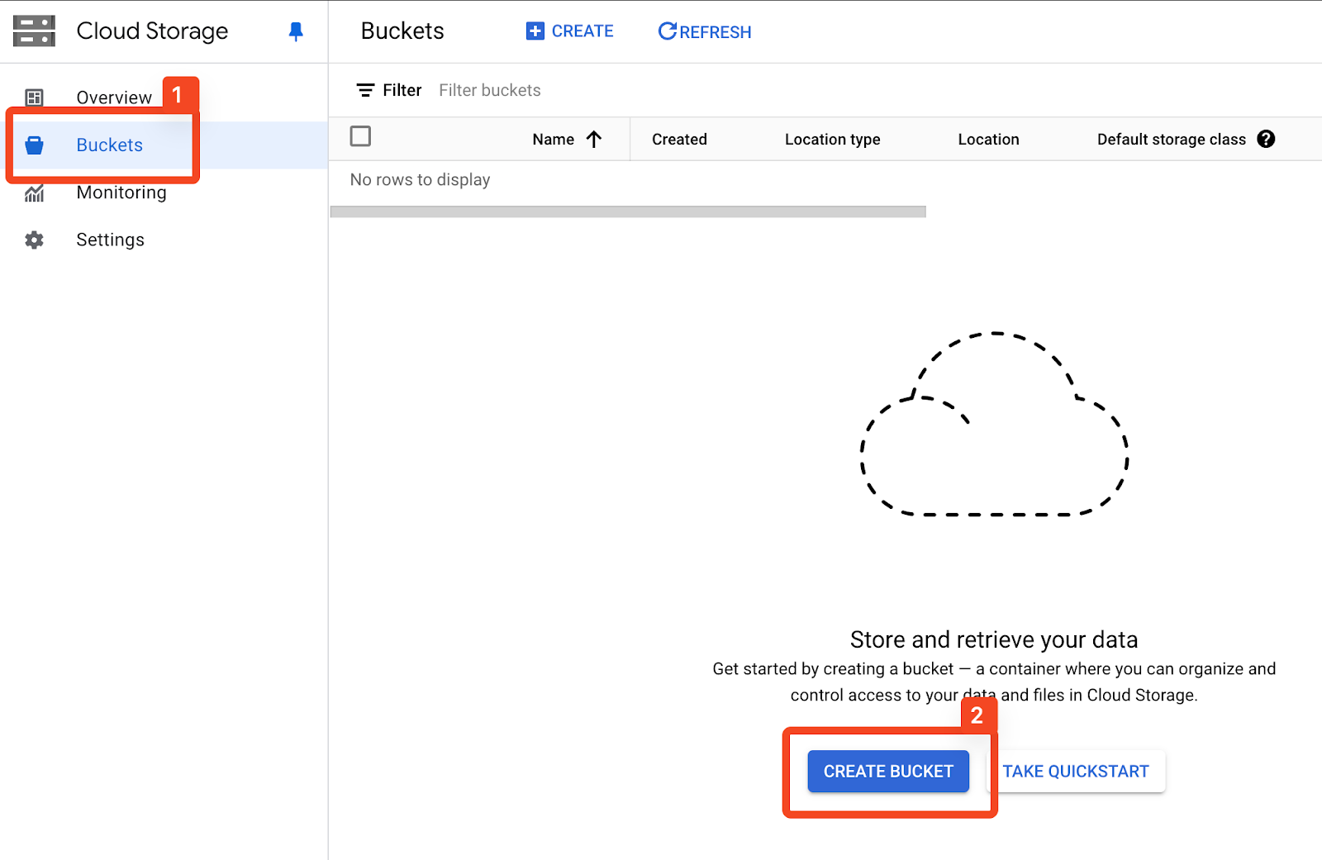Click the TAKE QUICKSTART button
The width and height of the screenshot is (1322, 860).
pyautogui.click(x=1076, y=771)
